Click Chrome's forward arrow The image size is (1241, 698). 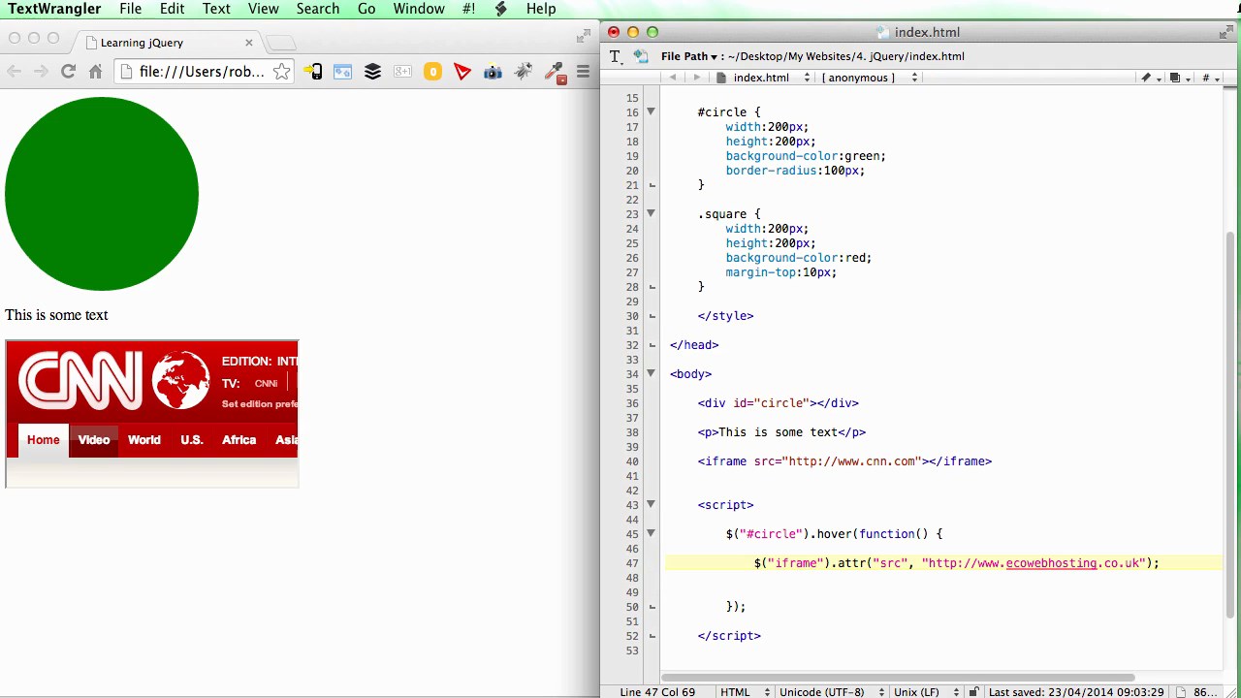click(41, 71)
